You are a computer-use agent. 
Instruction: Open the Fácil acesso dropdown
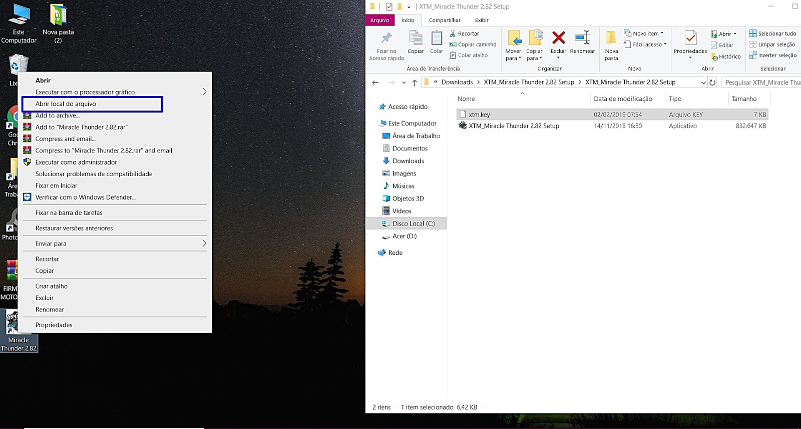(646, 44)
